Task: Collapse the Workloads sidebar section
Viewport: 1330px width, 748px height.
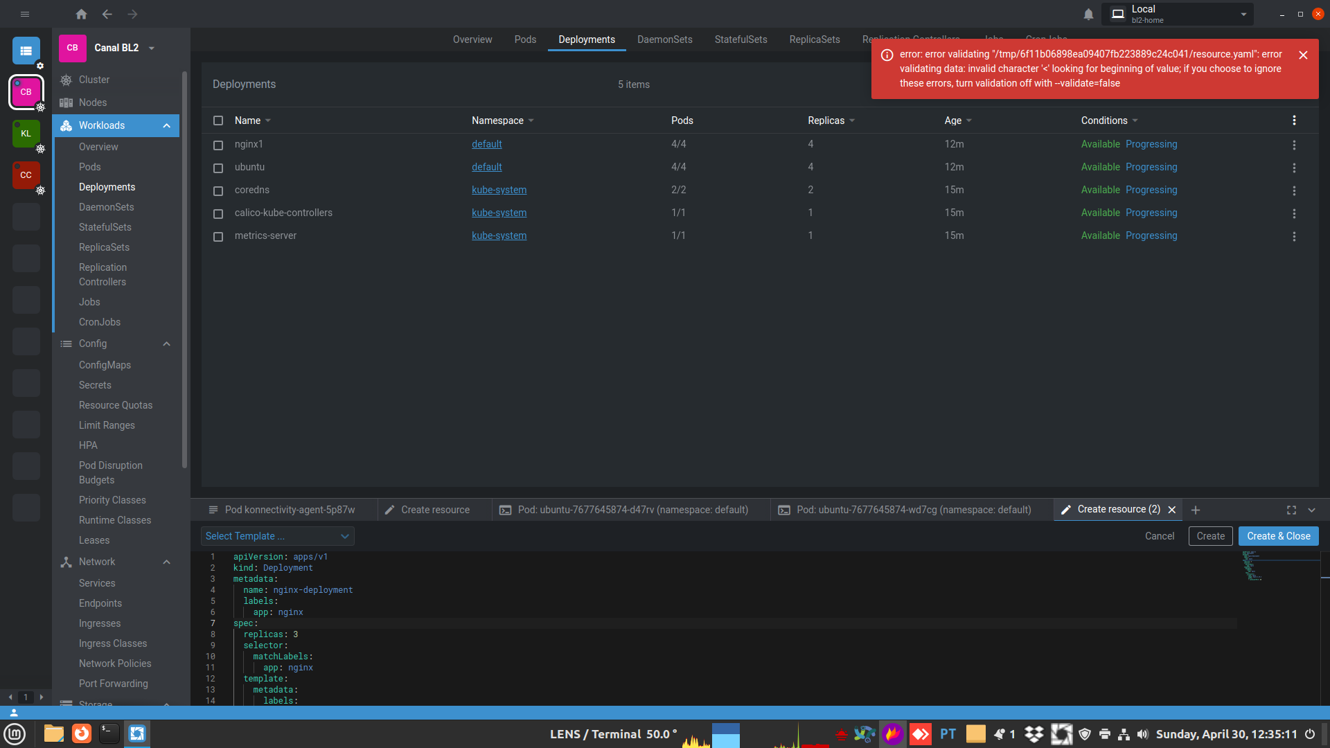Action: coord(166,125)
